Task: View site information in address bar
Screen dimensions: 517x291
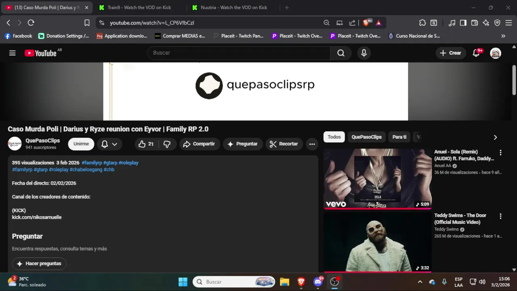Action: coord(101,23)
